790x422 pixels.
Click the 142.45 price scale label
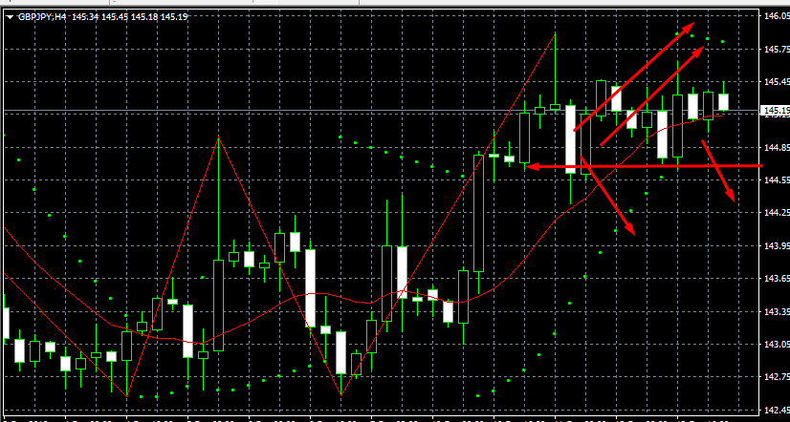coord(777,410)
